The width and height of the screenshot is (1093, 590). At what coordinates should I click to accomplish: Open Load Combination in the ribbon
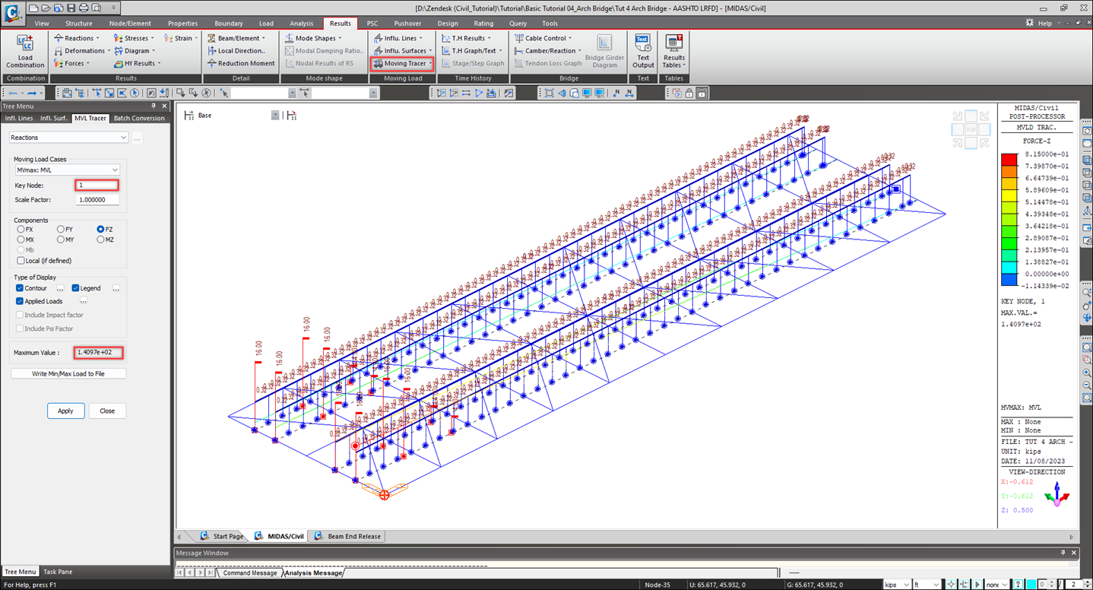click(x=25, y=52)
